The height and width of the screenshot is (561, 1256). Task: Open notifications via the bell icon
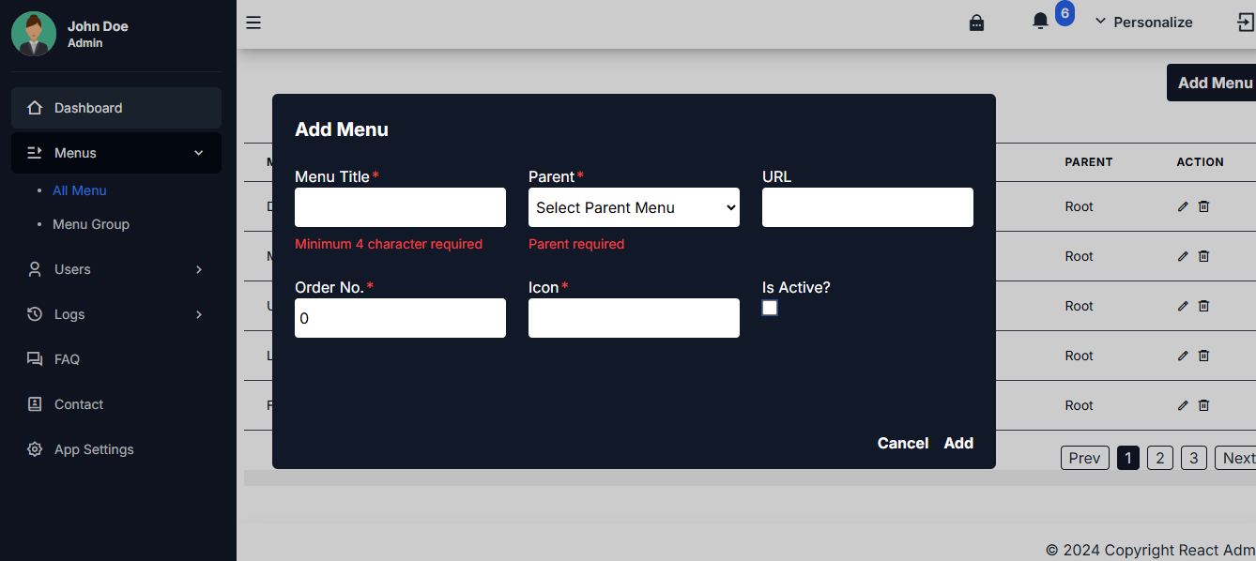tap(1040, 20)
